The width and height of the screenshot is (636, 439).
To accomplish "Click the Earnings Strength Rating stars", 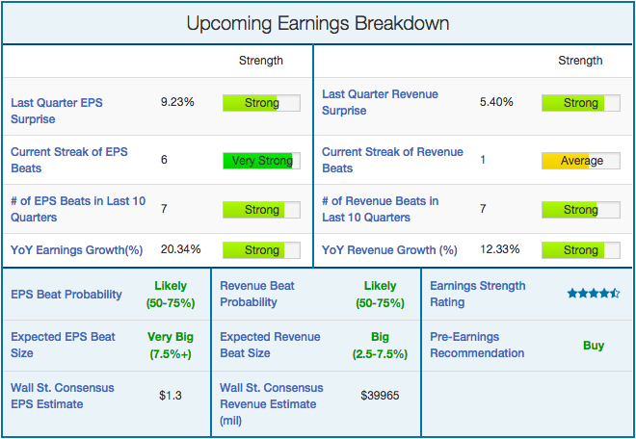I will click(x=594, y=293).
